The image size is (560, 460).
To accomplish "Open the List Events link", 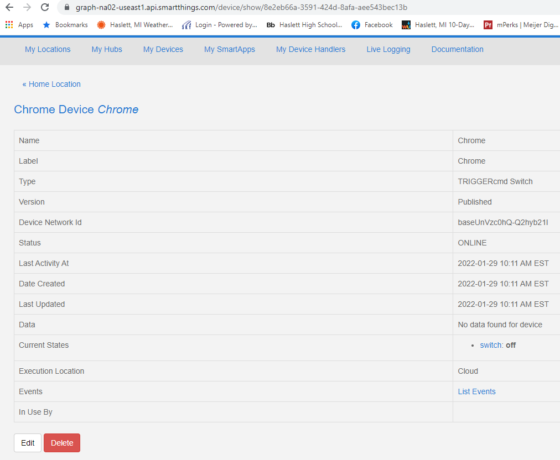I will coord(477,391).
